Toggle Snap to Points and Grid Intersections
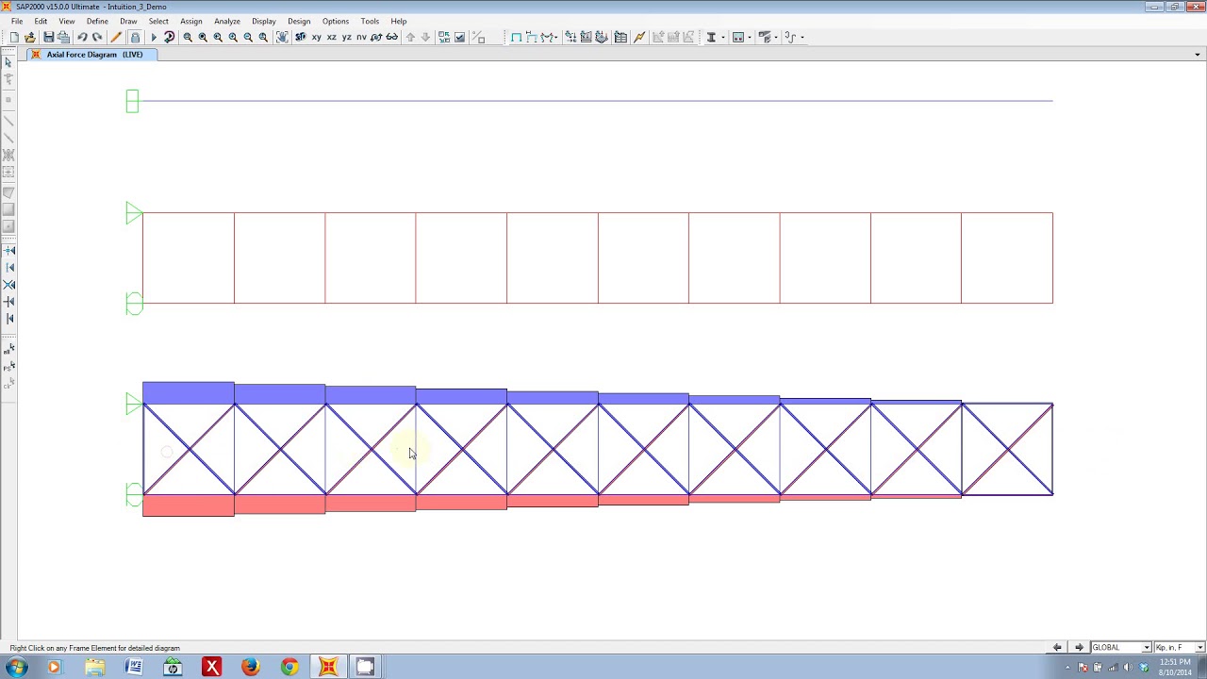Viewport: 1207px width, 679px height. point(9,251)
